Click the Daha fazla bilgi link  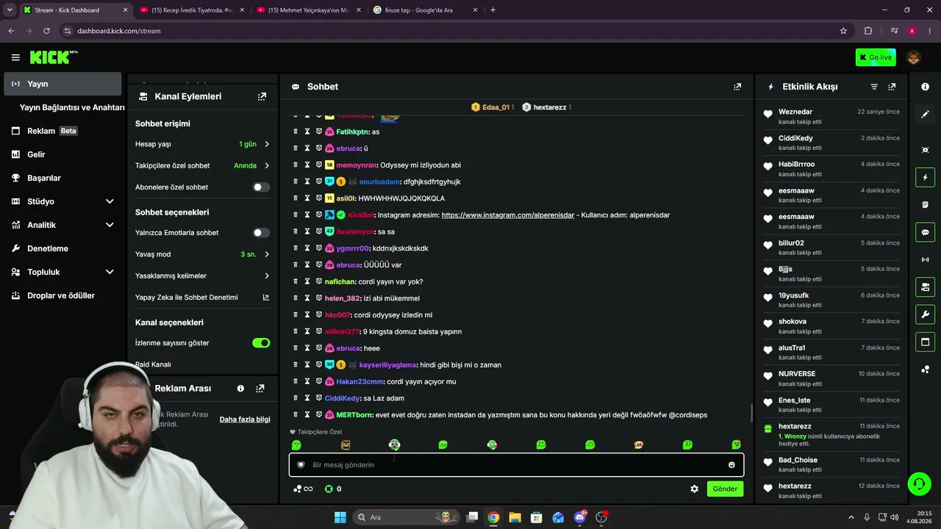point(245,420)
